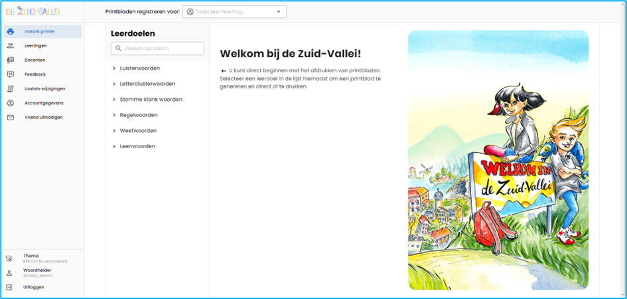This screenshot has height=299, width=627.
Task: Open the Docenten menu item
Action: point(42,60)
